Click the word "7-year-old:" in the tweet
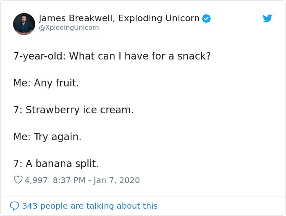Viewport: 286px width, 216px height. click(x=39, y=55)
